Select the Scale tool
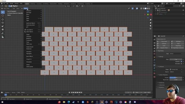The width and height of the screenshot is (185, 104). [x=3, y=26]
